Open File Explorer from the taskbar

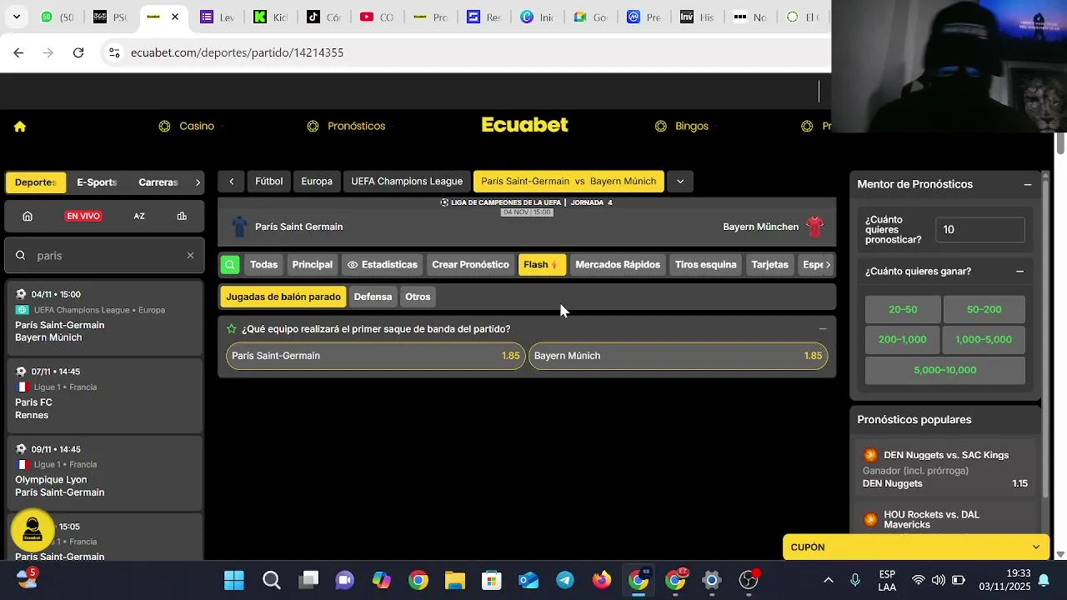click(454, 580)
